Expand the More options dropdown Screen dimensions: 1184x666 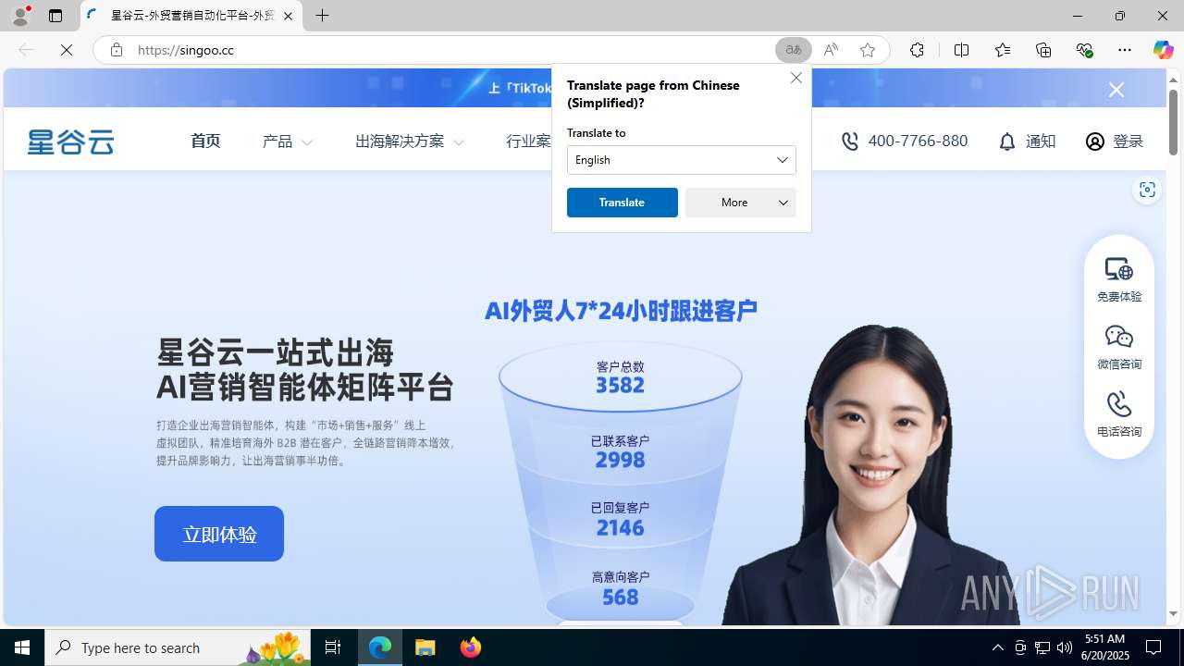pyautogui.click(x=740, y=203)
